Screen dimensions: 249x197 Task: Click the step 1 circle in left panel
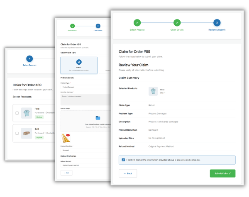(29, 59)
